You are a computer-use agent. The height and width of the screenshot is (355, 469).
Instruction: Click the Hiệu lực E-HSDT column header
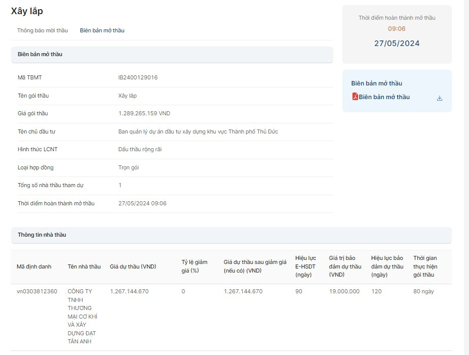[x=305, y=266]
